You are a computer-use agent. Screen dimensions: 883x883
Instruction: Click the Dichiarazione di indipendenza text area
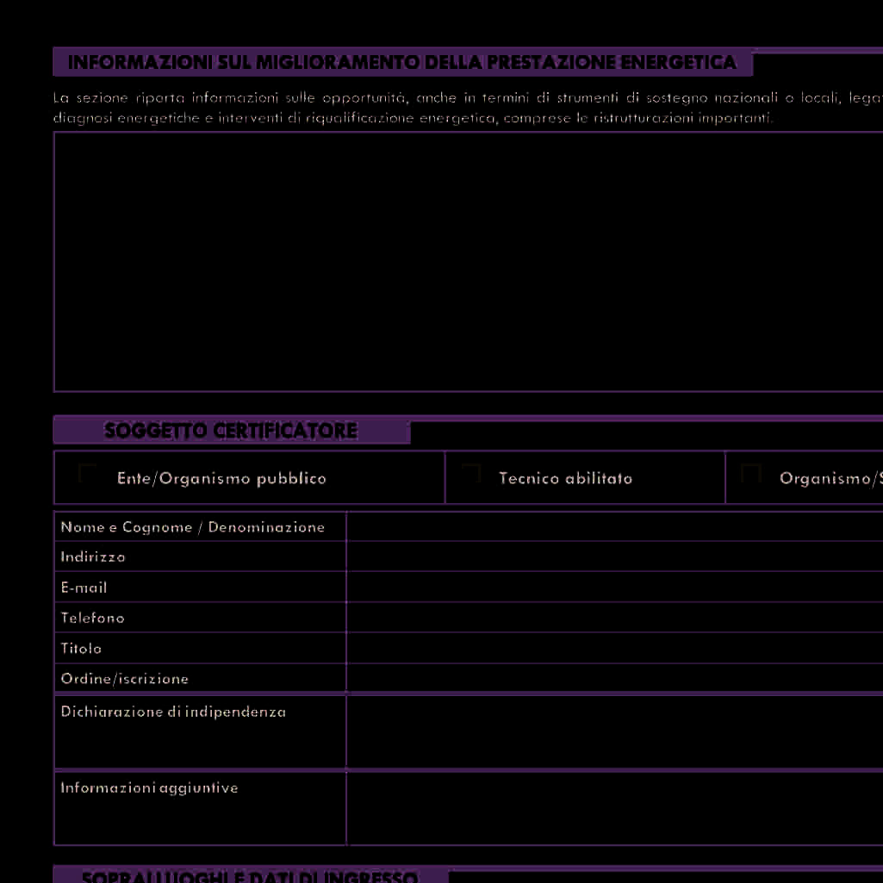click(x=613, y=731)
